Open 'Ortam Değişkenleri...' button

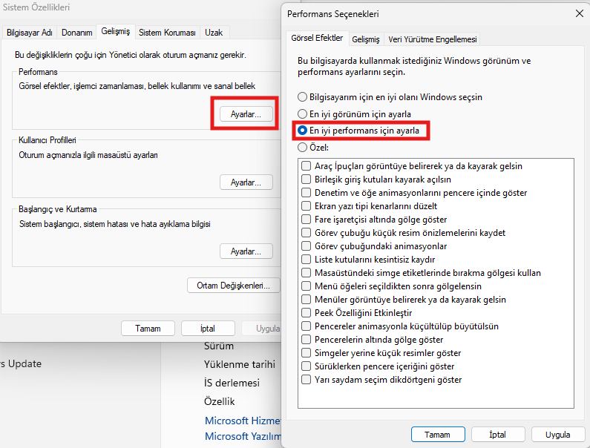point(233,285)
